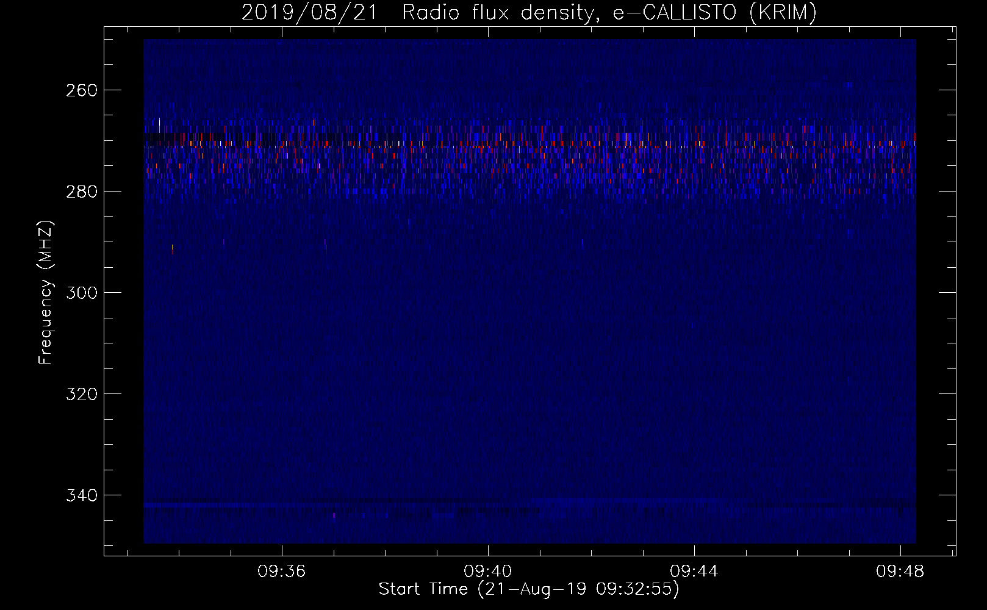Click the Frequency (MHZ) axis title
This screenshot has width=987, height=610.
46,292
